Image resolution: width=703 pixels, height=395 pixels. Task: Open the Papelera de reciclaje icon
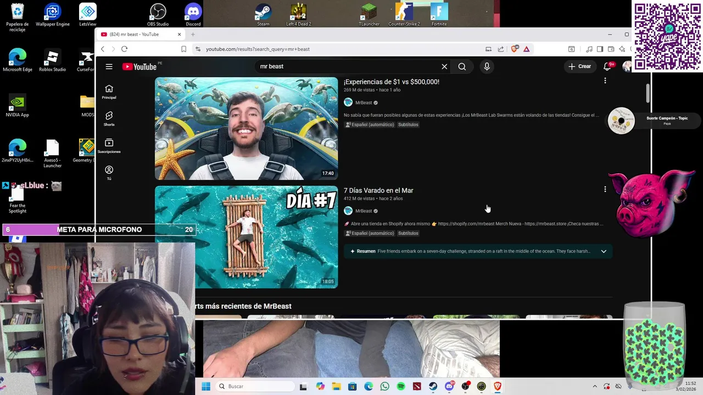tap(18, 17)
